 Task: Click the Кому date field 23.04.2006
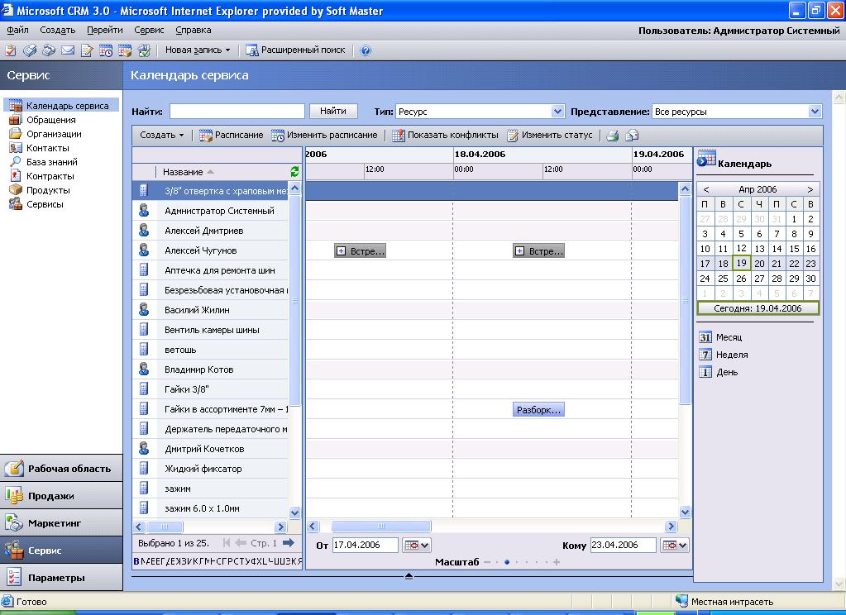(624, 545)
